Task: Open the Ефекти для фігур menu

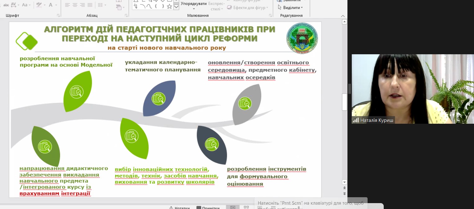Action: pyautogui.click(x=247, y=8)
